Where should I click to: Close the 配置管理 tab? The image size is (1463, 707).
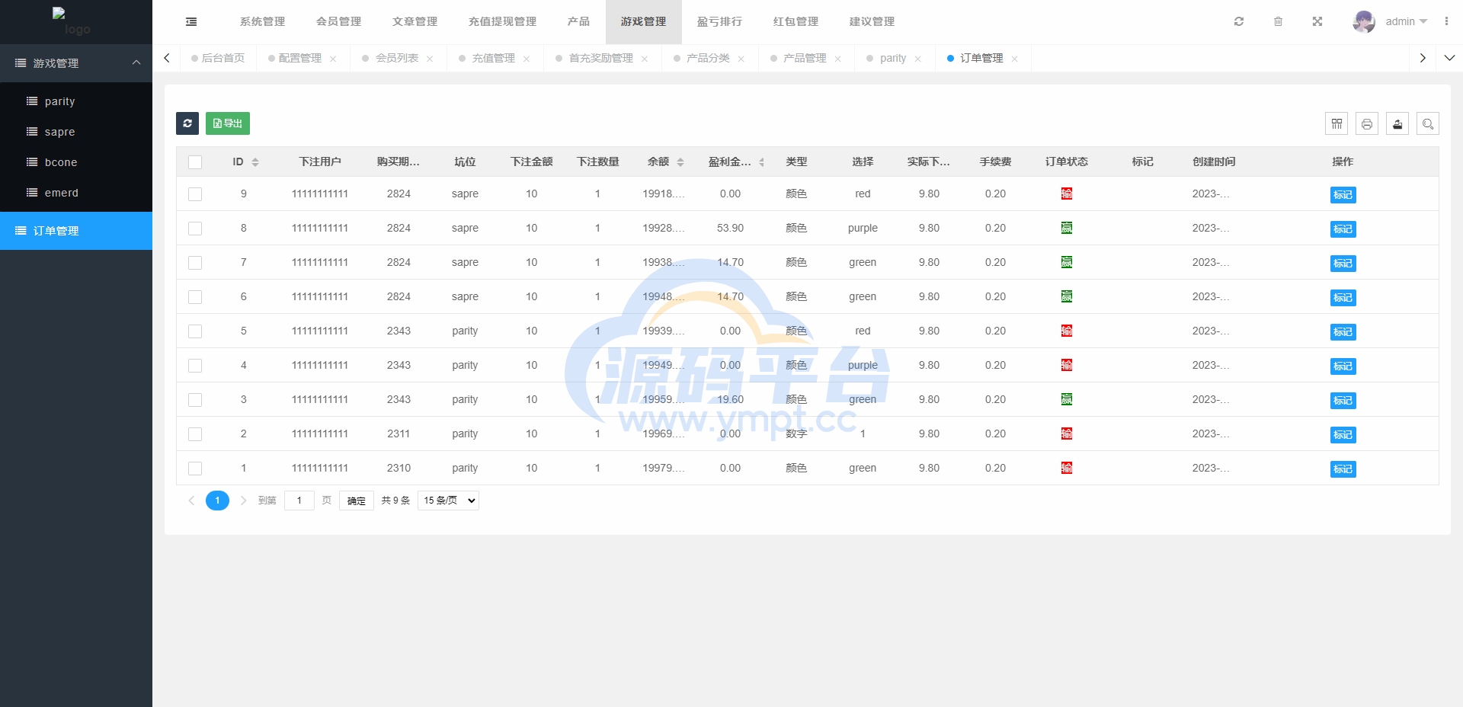tap(333, 59)
